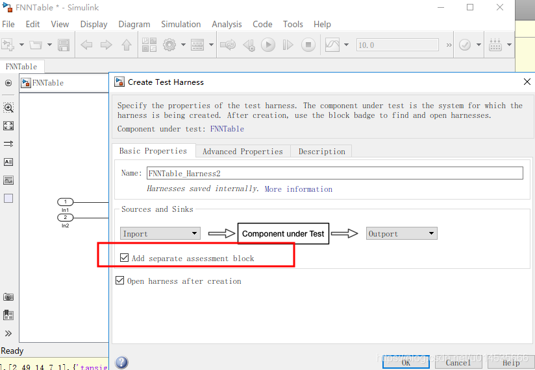Viewport: 535px width, 370px height.
Task: Expand Model Advisor dropdown arrow
Action: 479,45
